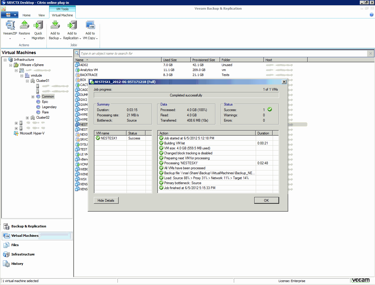Click the VM Tools contextual tab
The height and width of the screenshot is (285, 375).
(62, 9)
